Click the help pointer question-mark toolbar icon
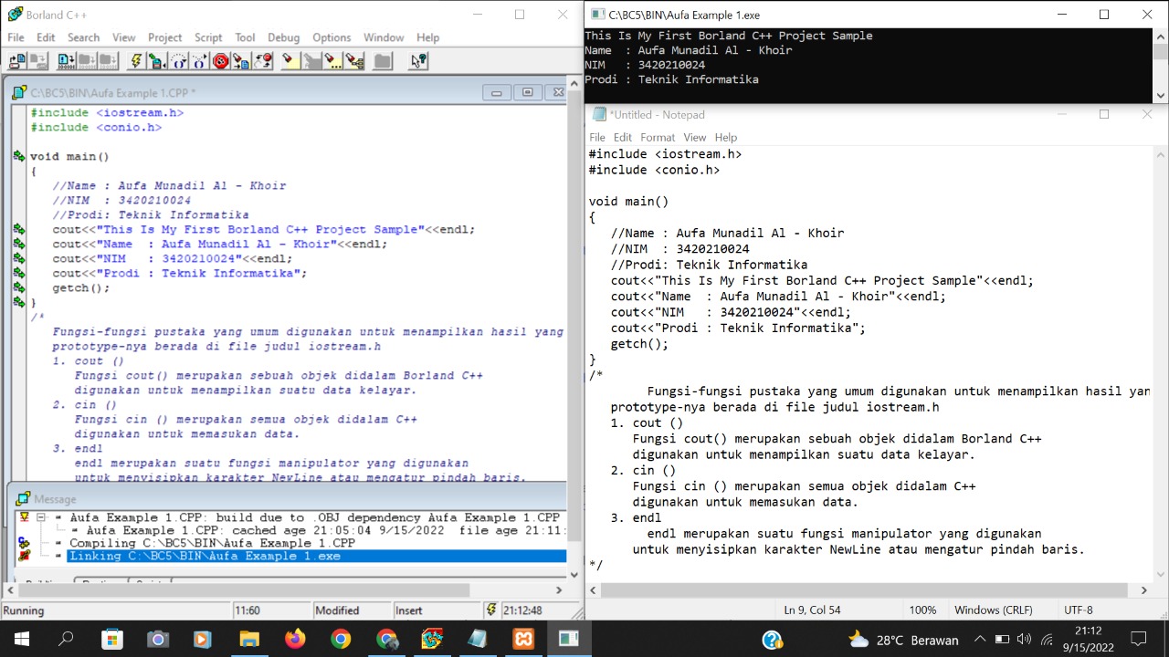The height and width of the screenshot is (657, 1169). click(x=418, y=61)
